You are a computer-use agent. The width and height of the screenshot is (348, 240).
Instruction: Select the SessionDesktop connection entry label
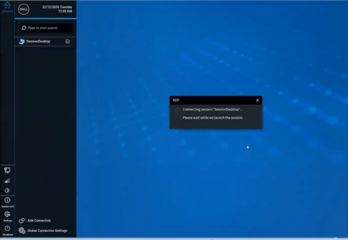point(38,42)
